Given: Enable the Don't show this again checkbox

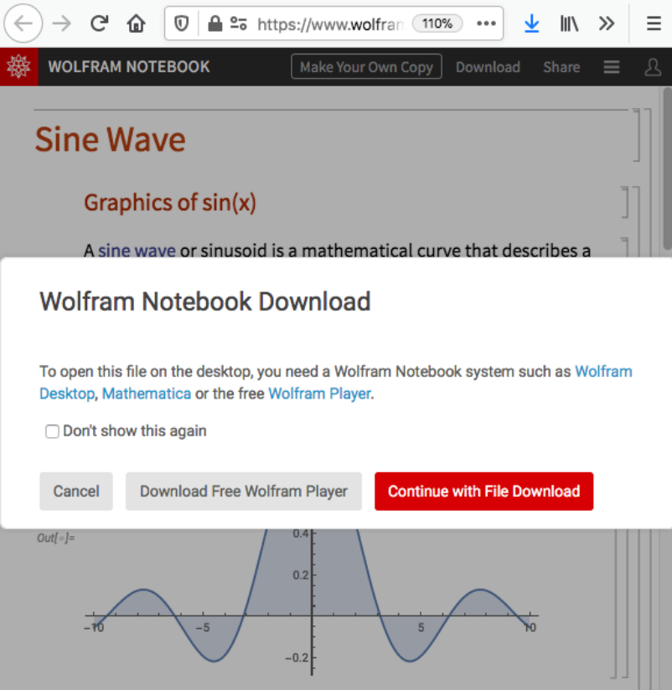Looking at the screenshot, I should point(52,431).
